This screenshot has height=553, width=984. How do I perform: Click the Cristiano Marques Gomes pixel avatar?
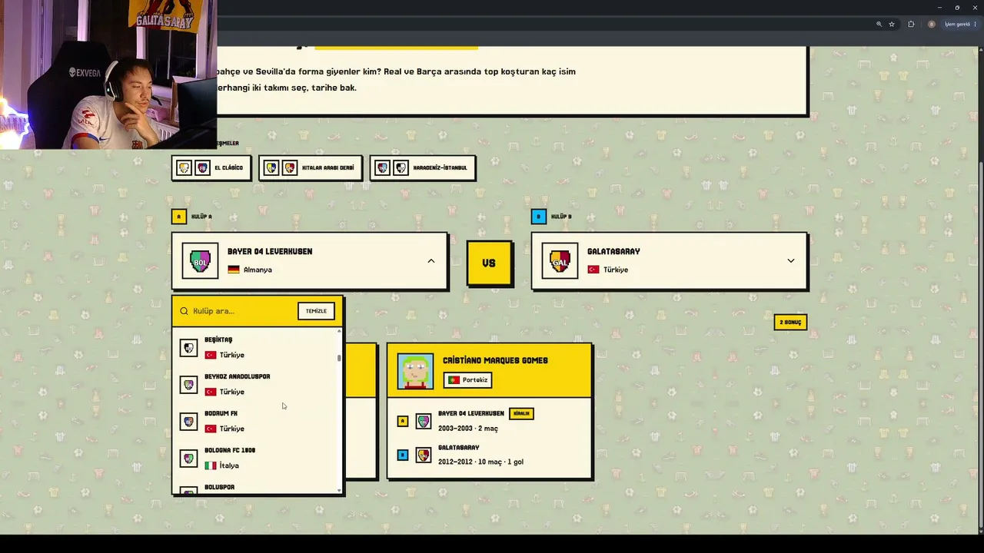pos(415,371)
